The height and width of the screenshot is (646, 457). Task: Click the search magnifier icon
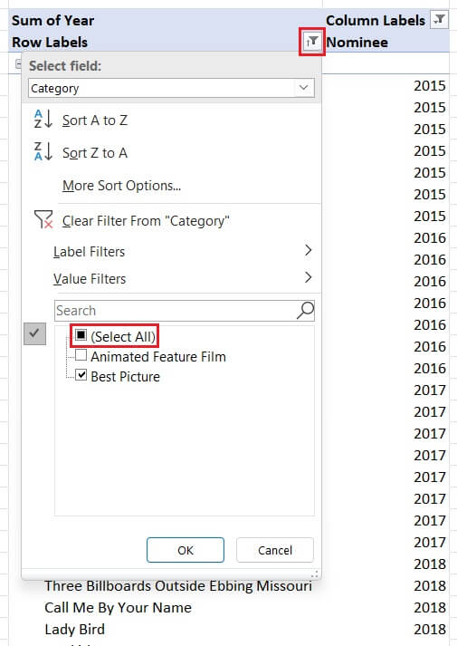pos(305,310)
